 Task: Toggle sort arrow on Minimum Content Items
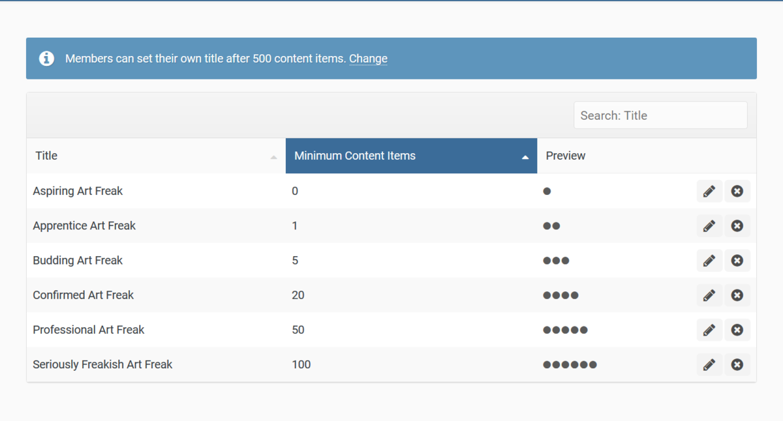pyautogui.click(x=525, y=157)
